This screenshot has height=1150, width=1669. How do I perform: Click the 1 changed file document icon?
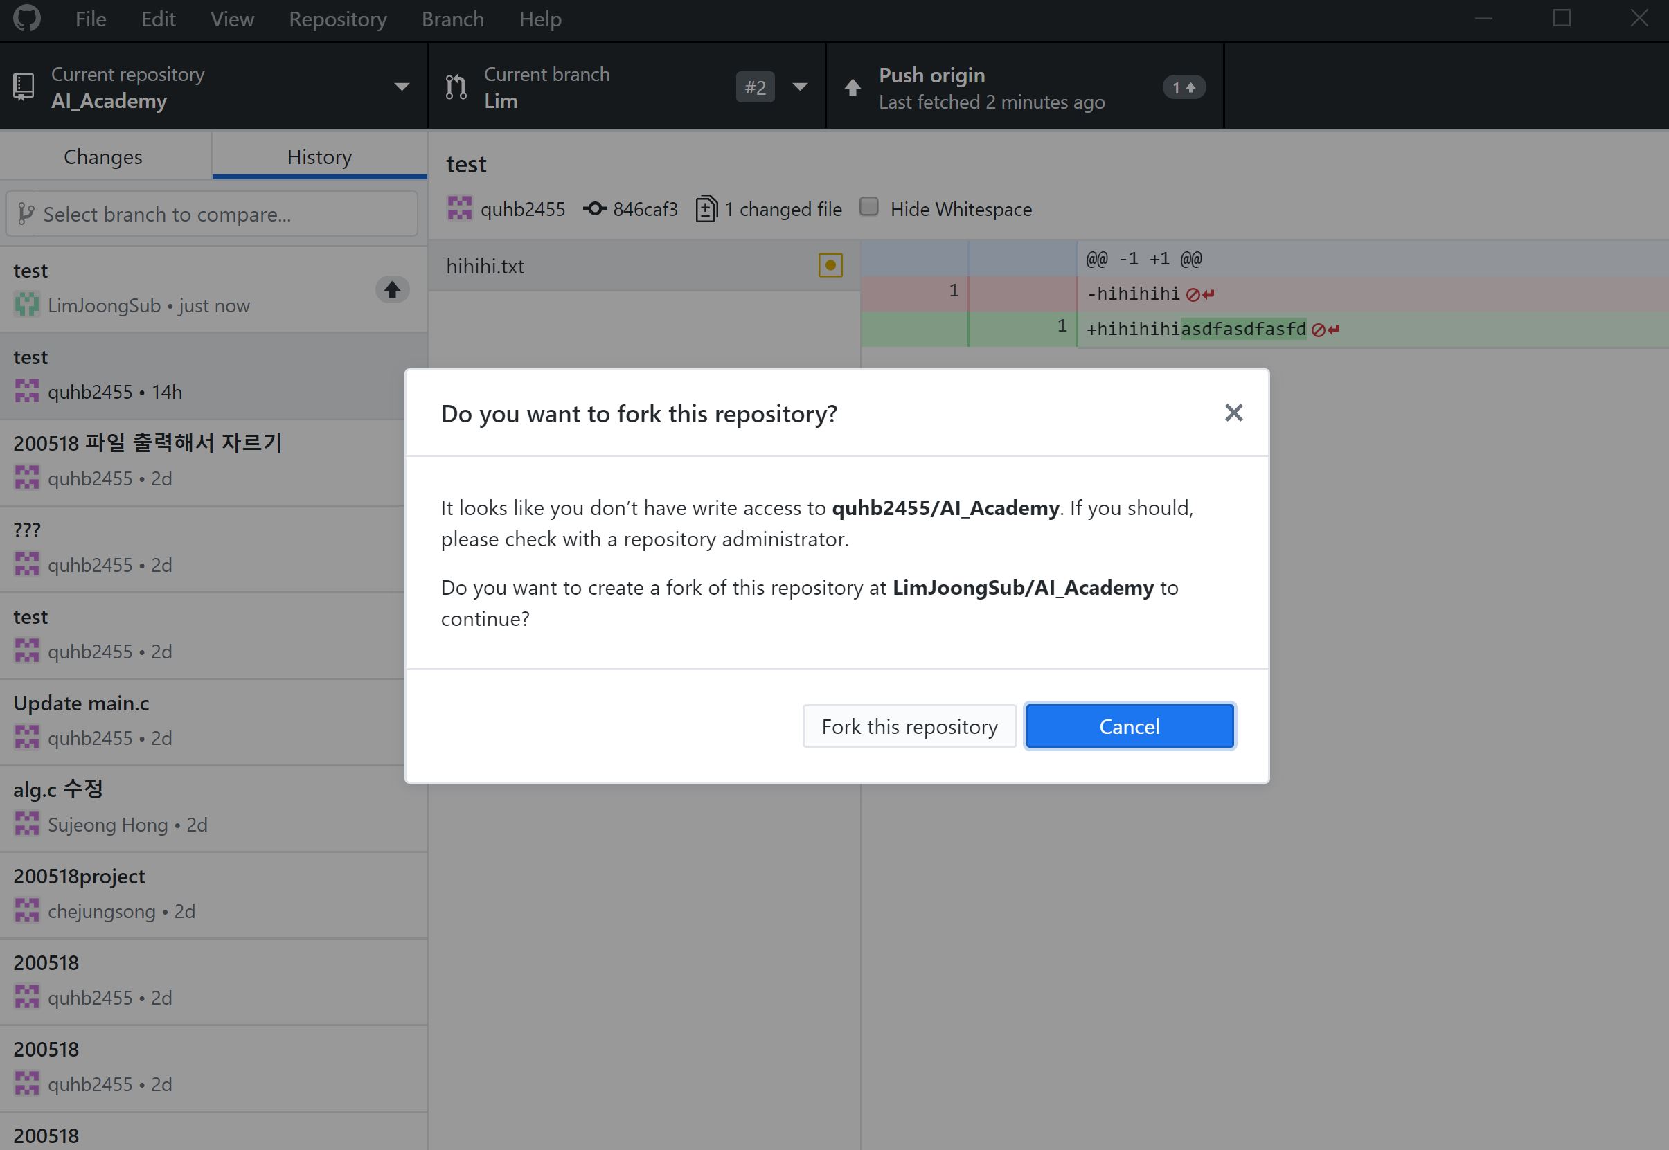tap(706, 208)
